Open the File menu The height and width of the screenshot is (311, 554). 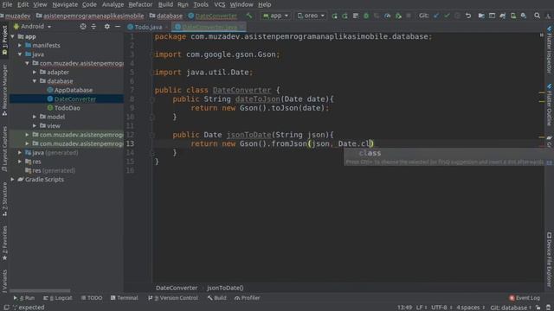pyautogui.click(x=7, y=4)
